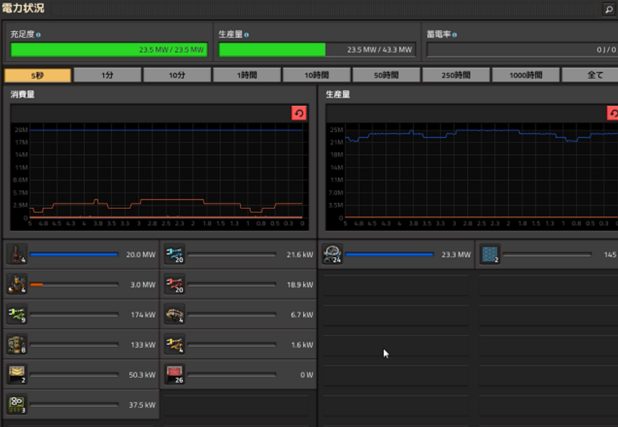The image size is (618, 427).
Task: Click the red inserter icon at 18.9 kW
Action: (x=175, y=285)
